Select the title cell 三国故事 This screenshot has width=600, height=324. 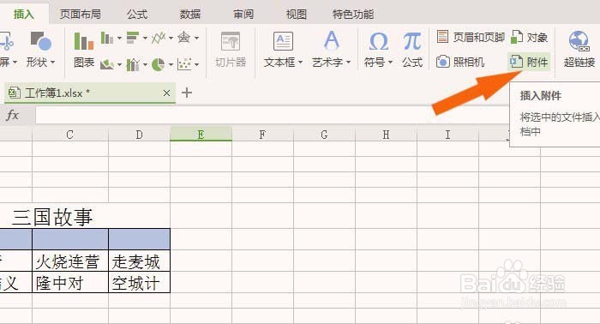52,217
